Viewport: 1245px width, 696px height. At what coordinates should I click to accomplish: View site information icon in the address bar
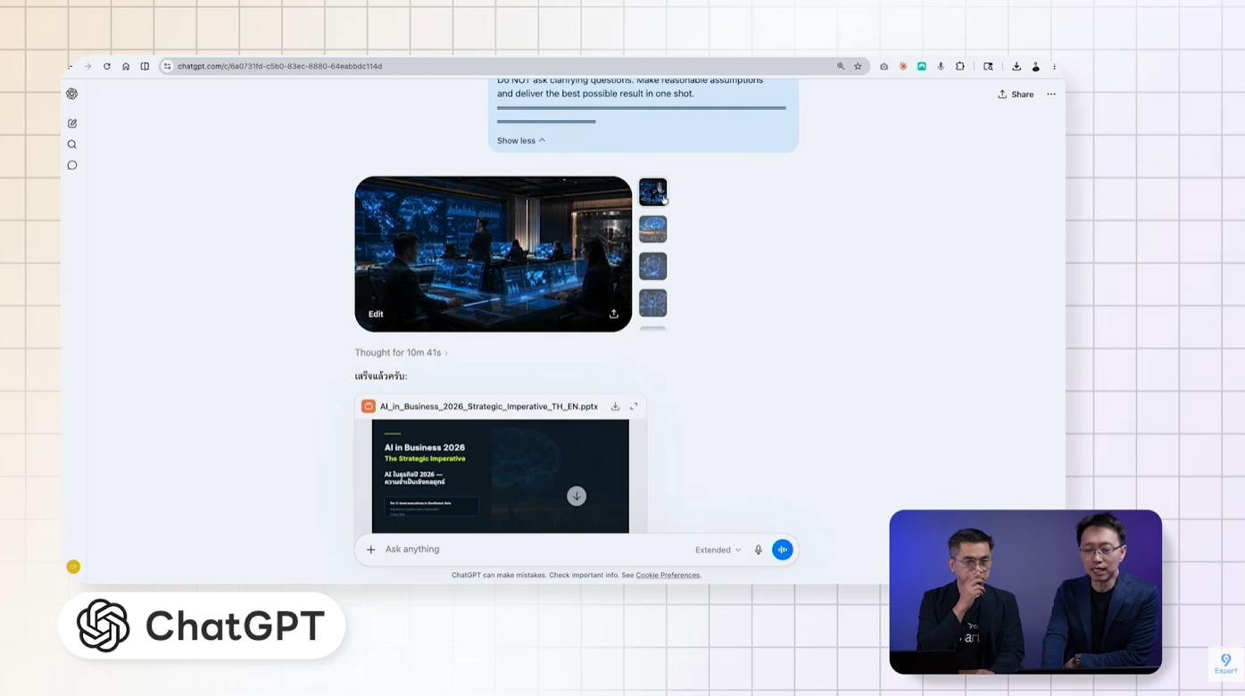click(167, 66)
